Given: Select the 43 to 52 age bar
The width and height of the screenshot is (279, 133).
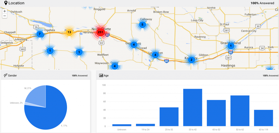Looking at the screenshot, I should tap(216, 113).
